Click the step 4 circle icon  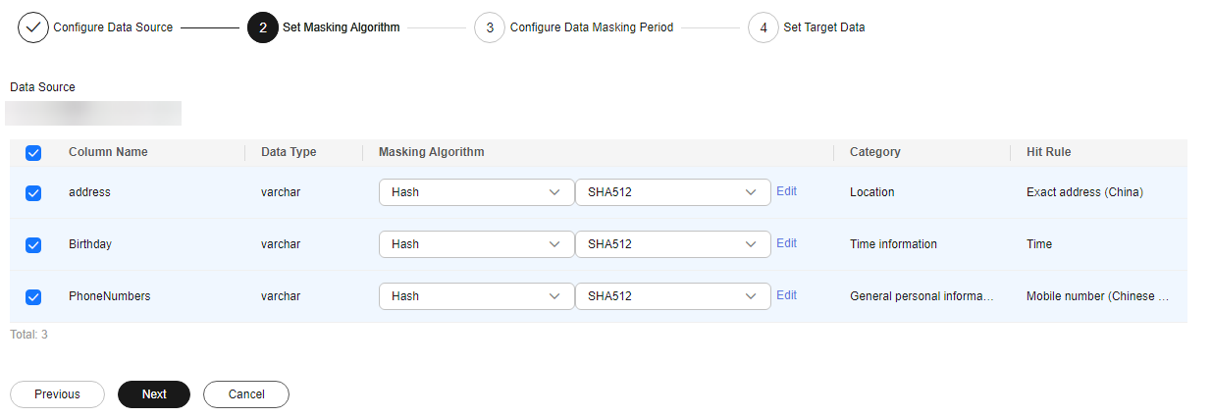click(x=764, y=27)
